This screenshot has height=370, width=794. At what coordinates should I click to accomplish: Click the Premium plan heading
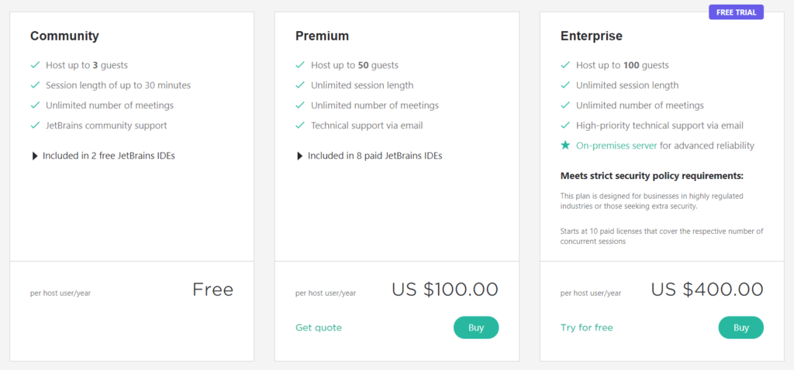(322, 36)
